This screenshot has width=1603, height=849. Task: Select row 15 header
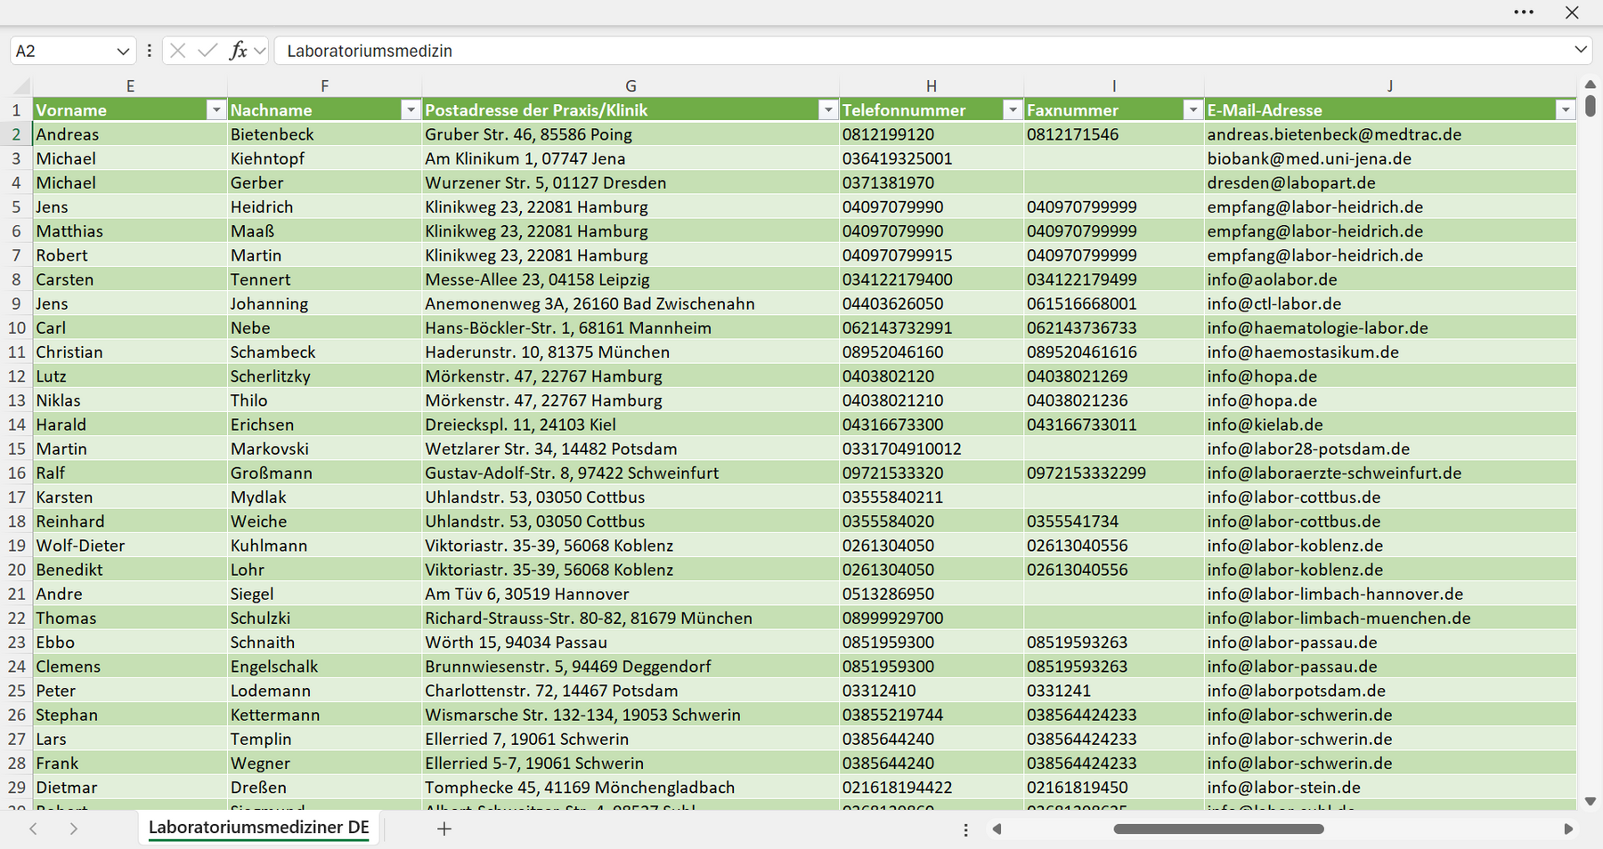(16, 449)
